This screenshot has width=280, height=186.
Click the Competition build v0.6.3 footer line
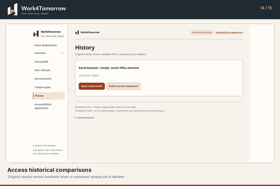pyautogui.click(x=120, y=111)
